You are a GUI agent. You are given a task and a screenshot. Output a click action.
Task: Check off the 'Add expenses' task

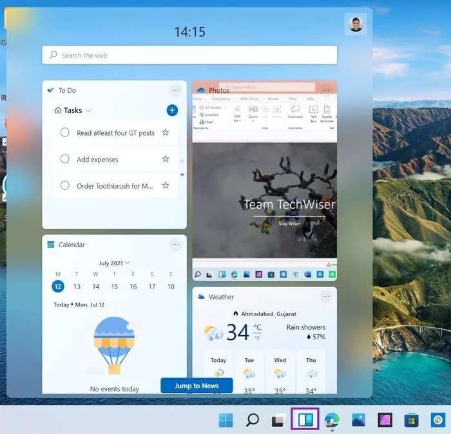(x=64, y=159)
